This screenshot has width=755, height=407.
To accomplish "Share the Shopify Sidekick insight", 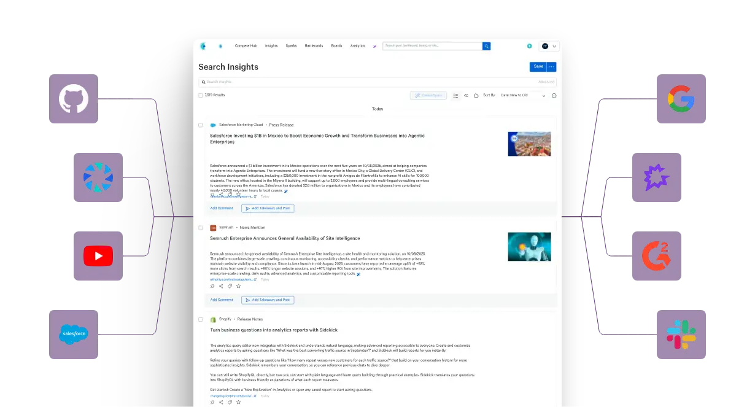I will [x=221, y=402].
